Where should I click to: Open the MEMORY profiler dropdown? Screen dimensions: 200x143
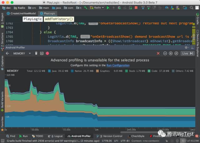(22, 53)
